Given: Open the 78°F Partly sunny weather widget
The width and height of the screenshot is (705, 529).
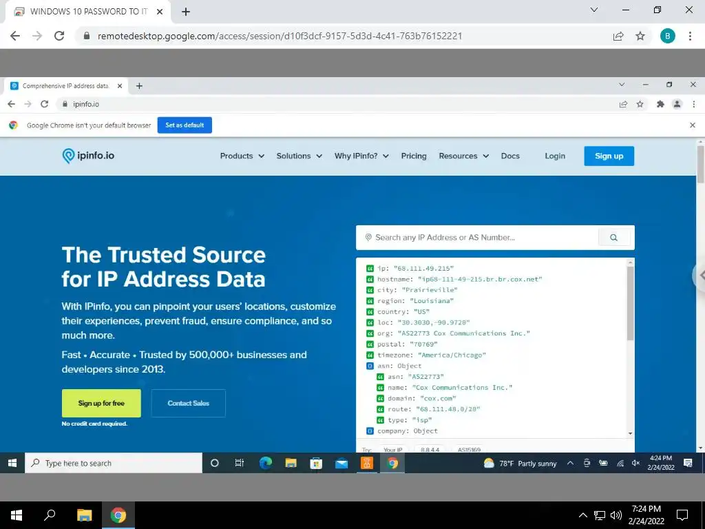Looking at the screenshot, I should click(x=520, y=464).
